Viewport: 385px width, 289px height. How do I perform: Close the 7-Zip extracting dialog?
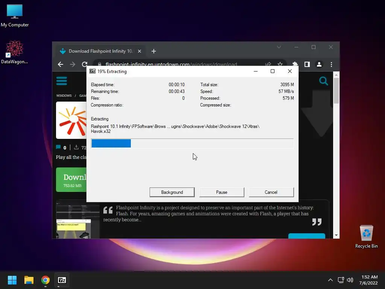[290, 71]
